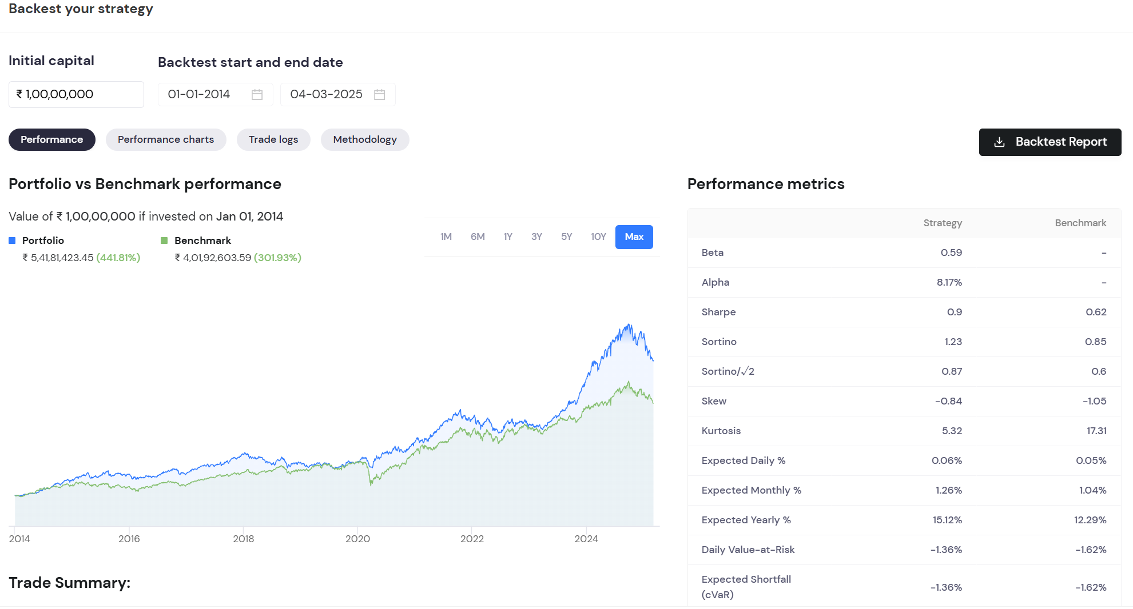Select the Max chart range
Screen dimensions: 1133x609
(634, 237)
